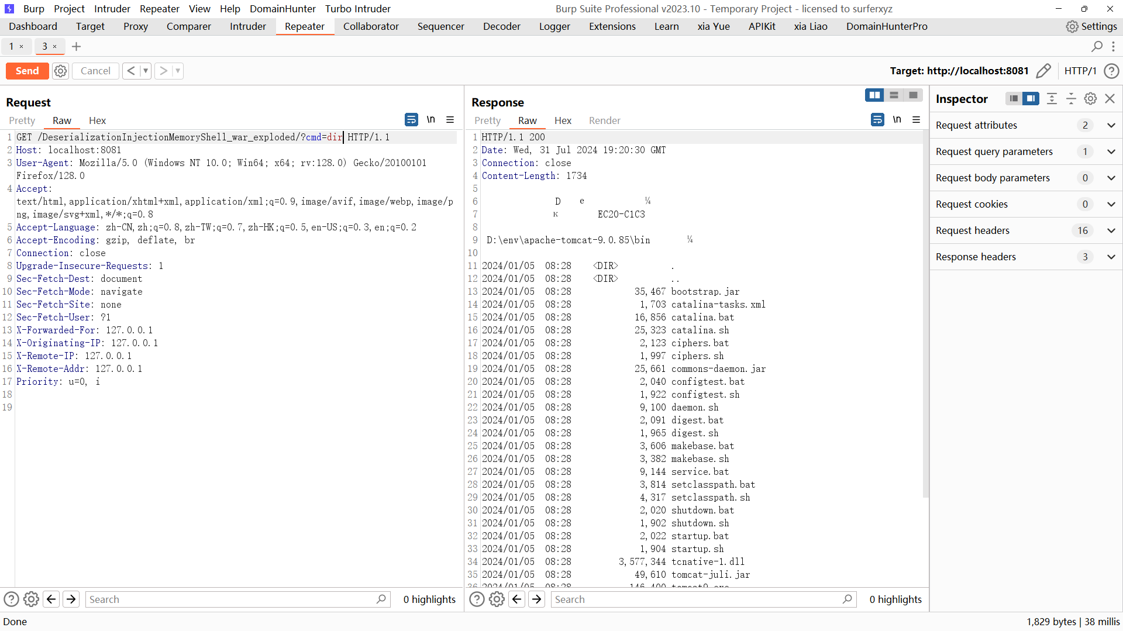The height and width of the screenshot is (631, 1123).
Task: Open previous history dropdown arrow
Action: (146, 71)
